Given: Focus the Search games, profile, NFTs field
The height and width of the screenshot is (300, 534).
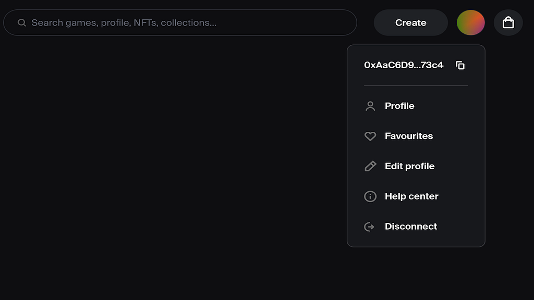Looking at the screenshot, I should point(180,22).
